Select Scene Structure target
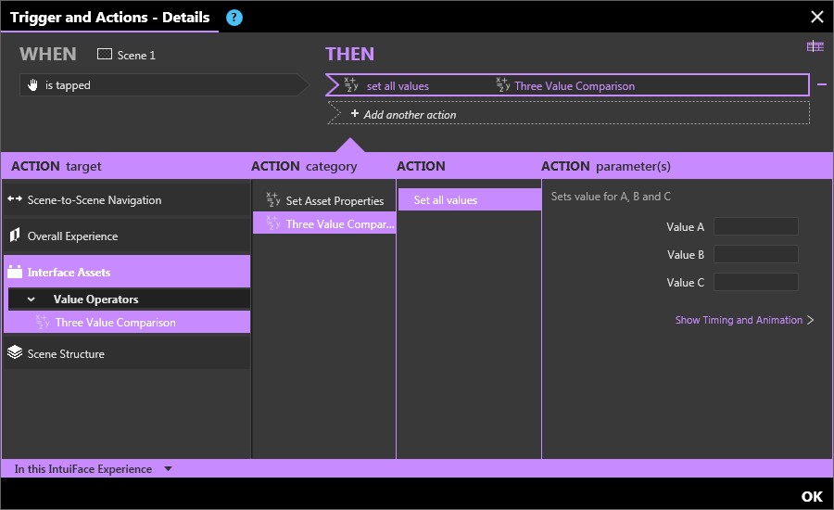Image resolution: width=834 pixels, height=510 pixels. tap(127, 353)
